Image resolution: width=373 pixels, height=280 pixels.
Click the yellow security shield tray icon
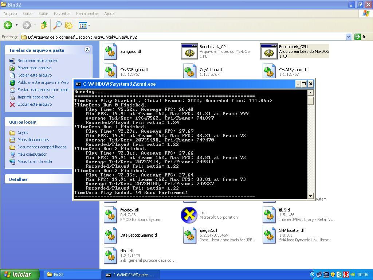tap(333, 275)
